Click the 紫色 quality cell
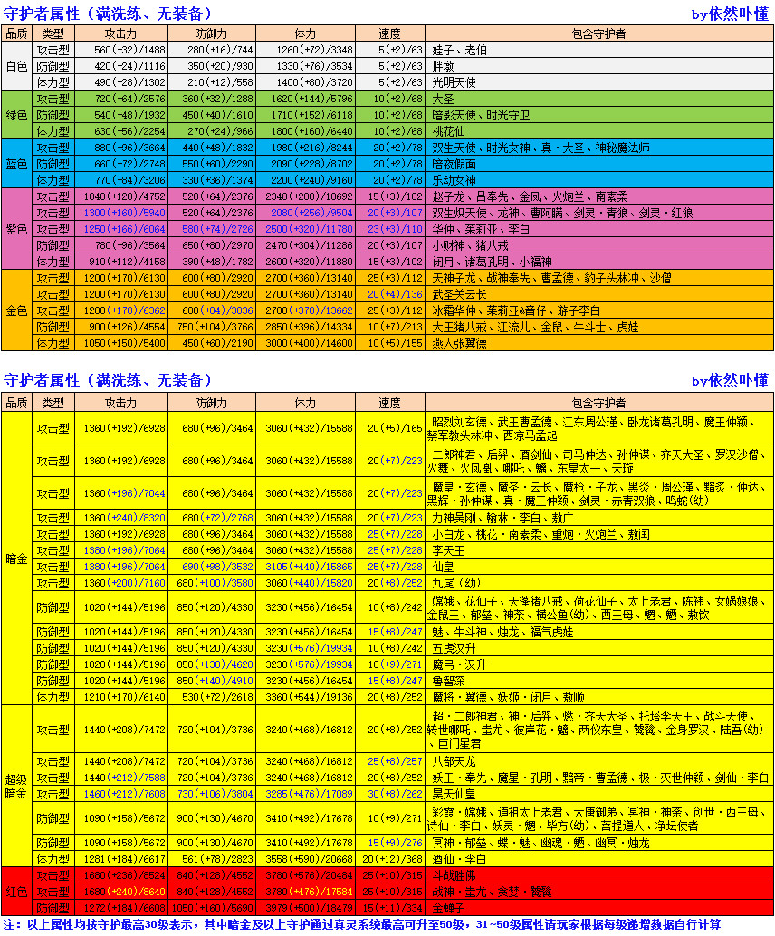The width and height of the screenshot is (775, 936). tap(16, 229)
